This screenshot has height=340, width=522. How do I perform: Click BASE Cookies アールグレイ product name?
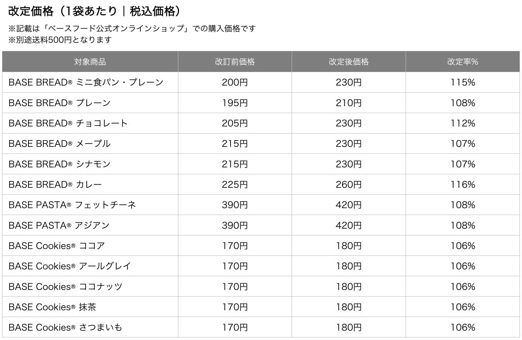(70, 266)
